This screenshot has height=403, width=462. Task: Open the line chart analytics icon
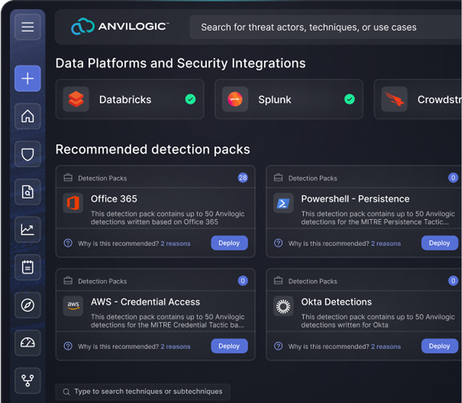(x=27, y=229)
